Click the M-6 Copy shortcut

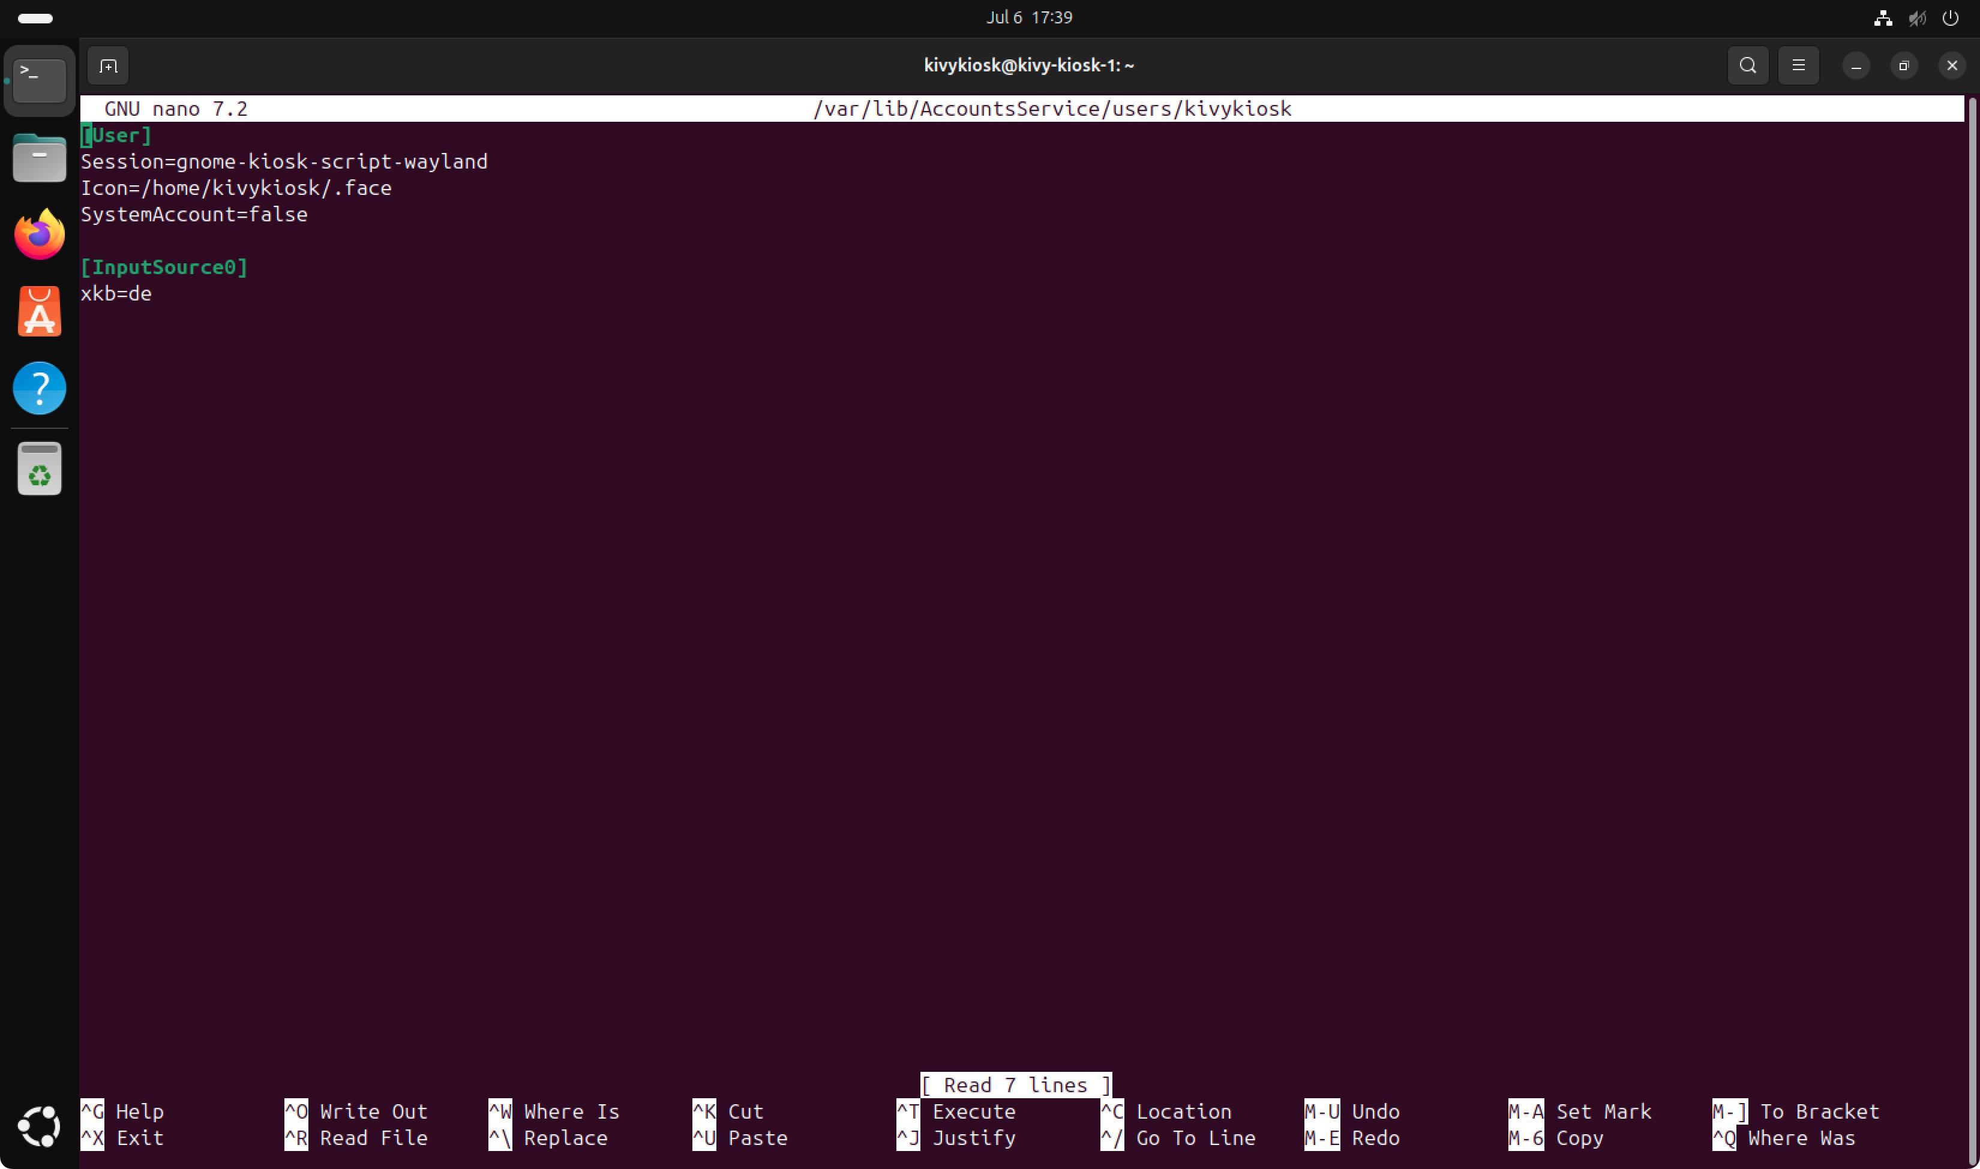(1556, 1138)
